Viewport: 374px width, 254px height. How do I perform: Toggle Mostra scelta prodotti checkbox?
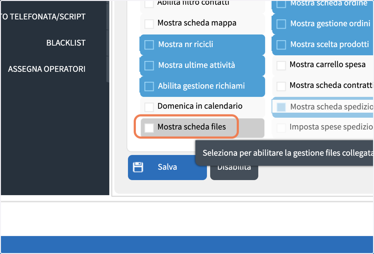pos(281,45)
